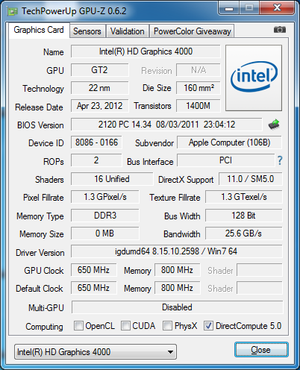Click the "Texture Fillrate" label

175,198
